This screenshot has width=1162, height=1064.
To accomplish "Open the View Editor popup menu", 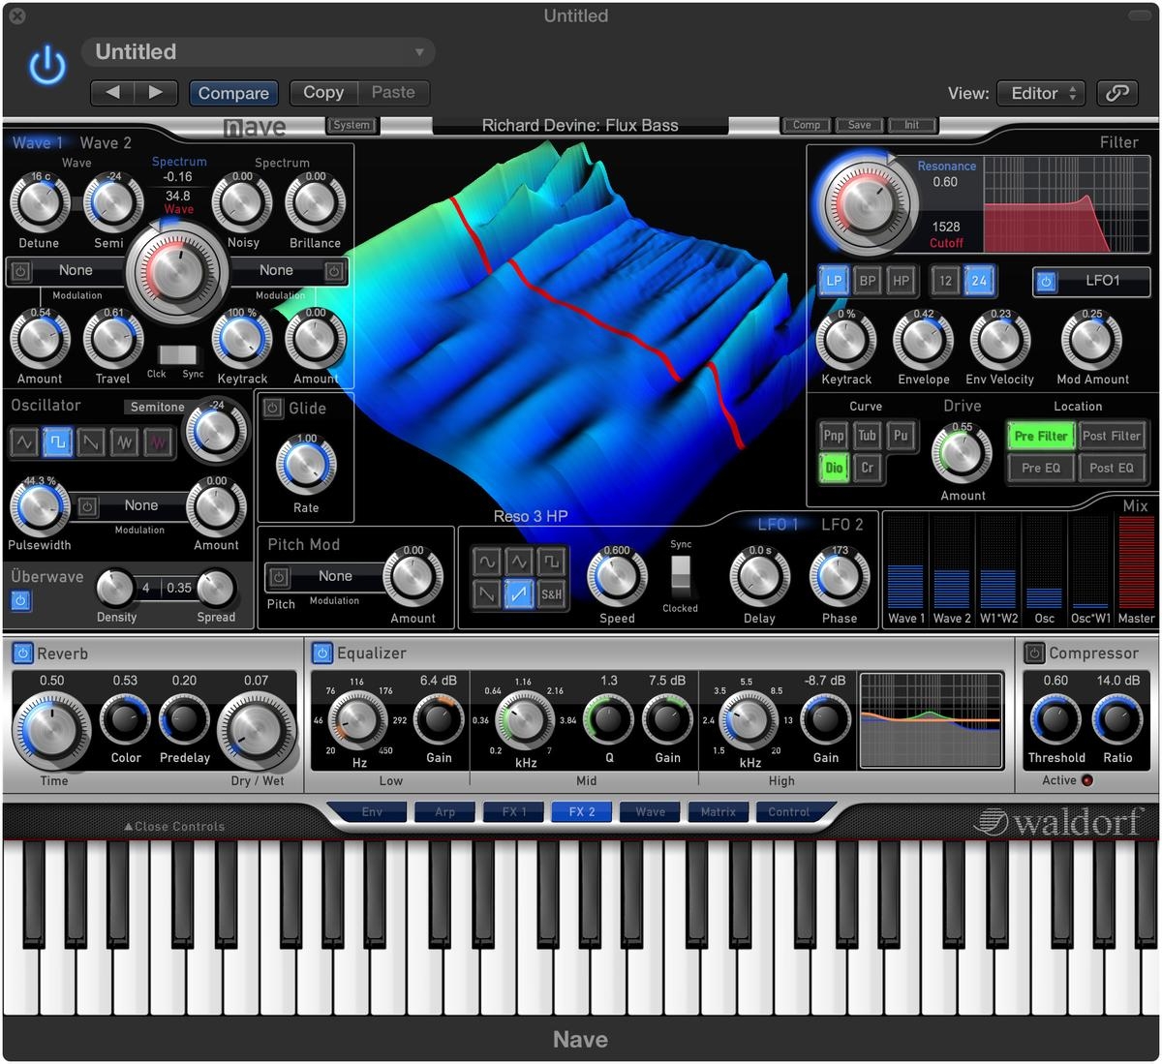I will (1041, 93).
